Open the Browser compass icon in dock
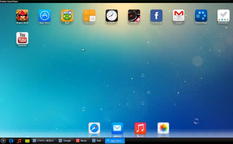This screenshot has height=144, width=233. click(x=94, y=128)
